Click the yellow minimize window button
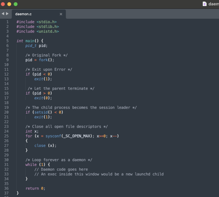This screenshot has width=219, height=197. coord(9,4)
